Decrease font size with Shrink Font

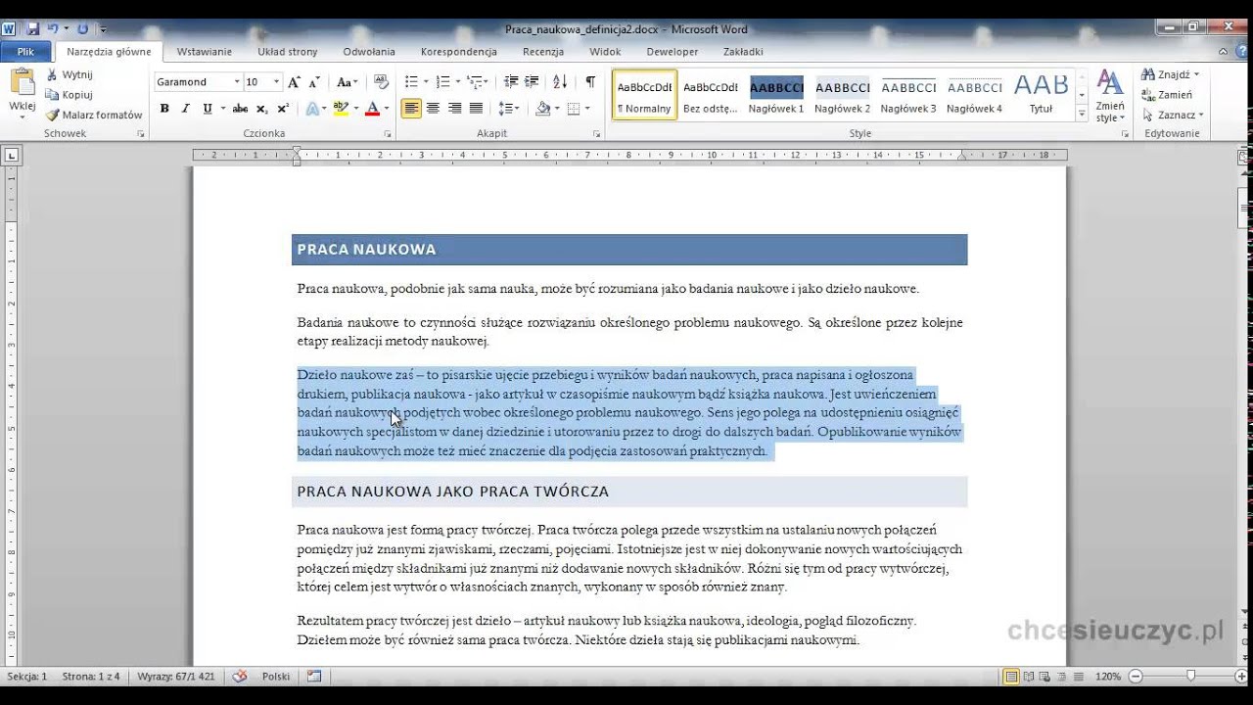click(314, 82)
